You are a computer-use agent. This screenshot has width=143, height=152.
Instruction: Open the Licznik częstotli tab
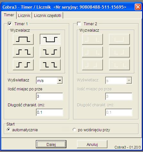(x=47, y=16)
